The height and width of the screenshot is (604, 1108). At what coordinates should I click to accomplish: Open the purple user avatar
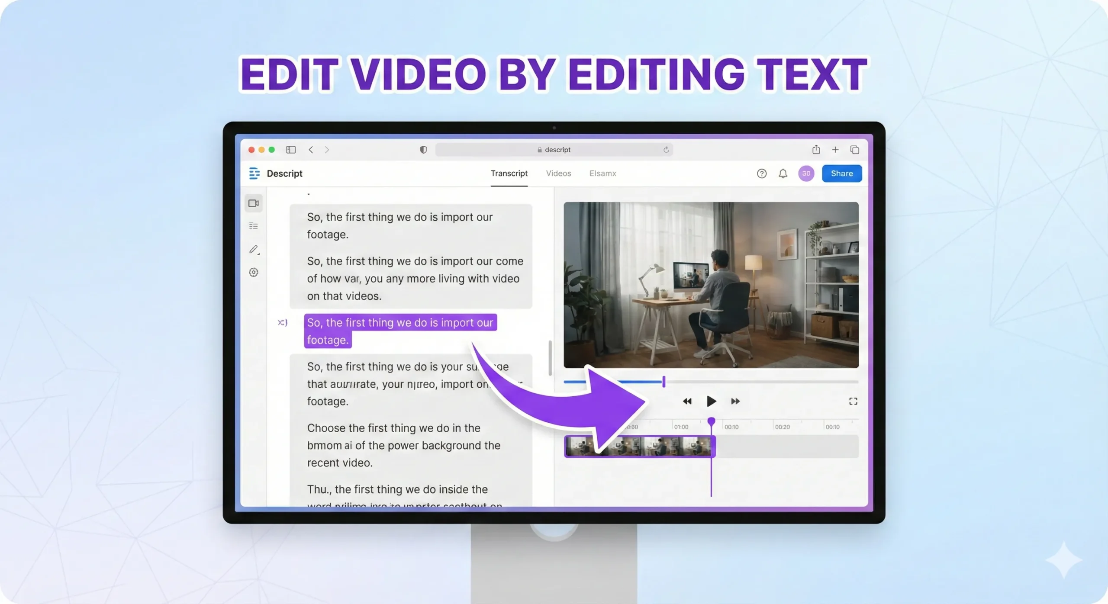806,173
